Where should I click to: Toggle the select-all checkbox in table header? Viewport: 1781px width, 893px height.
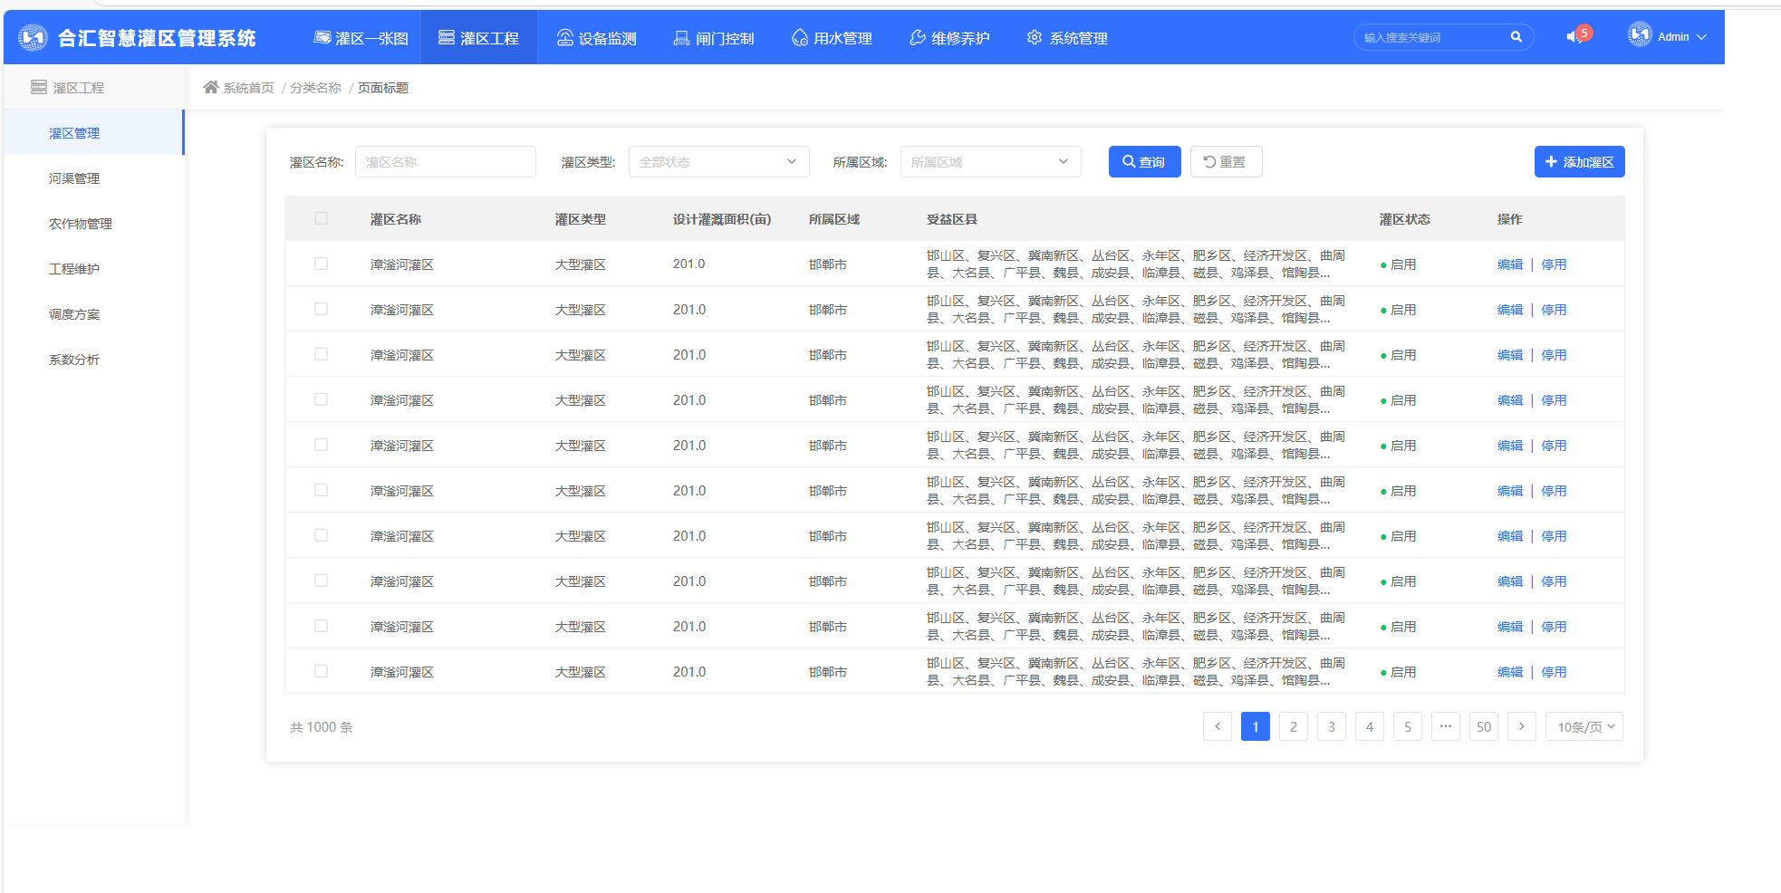[x=321, y=218]
